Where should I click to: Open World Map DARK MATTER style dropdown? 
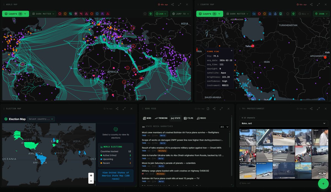click(x=43, y=14)
